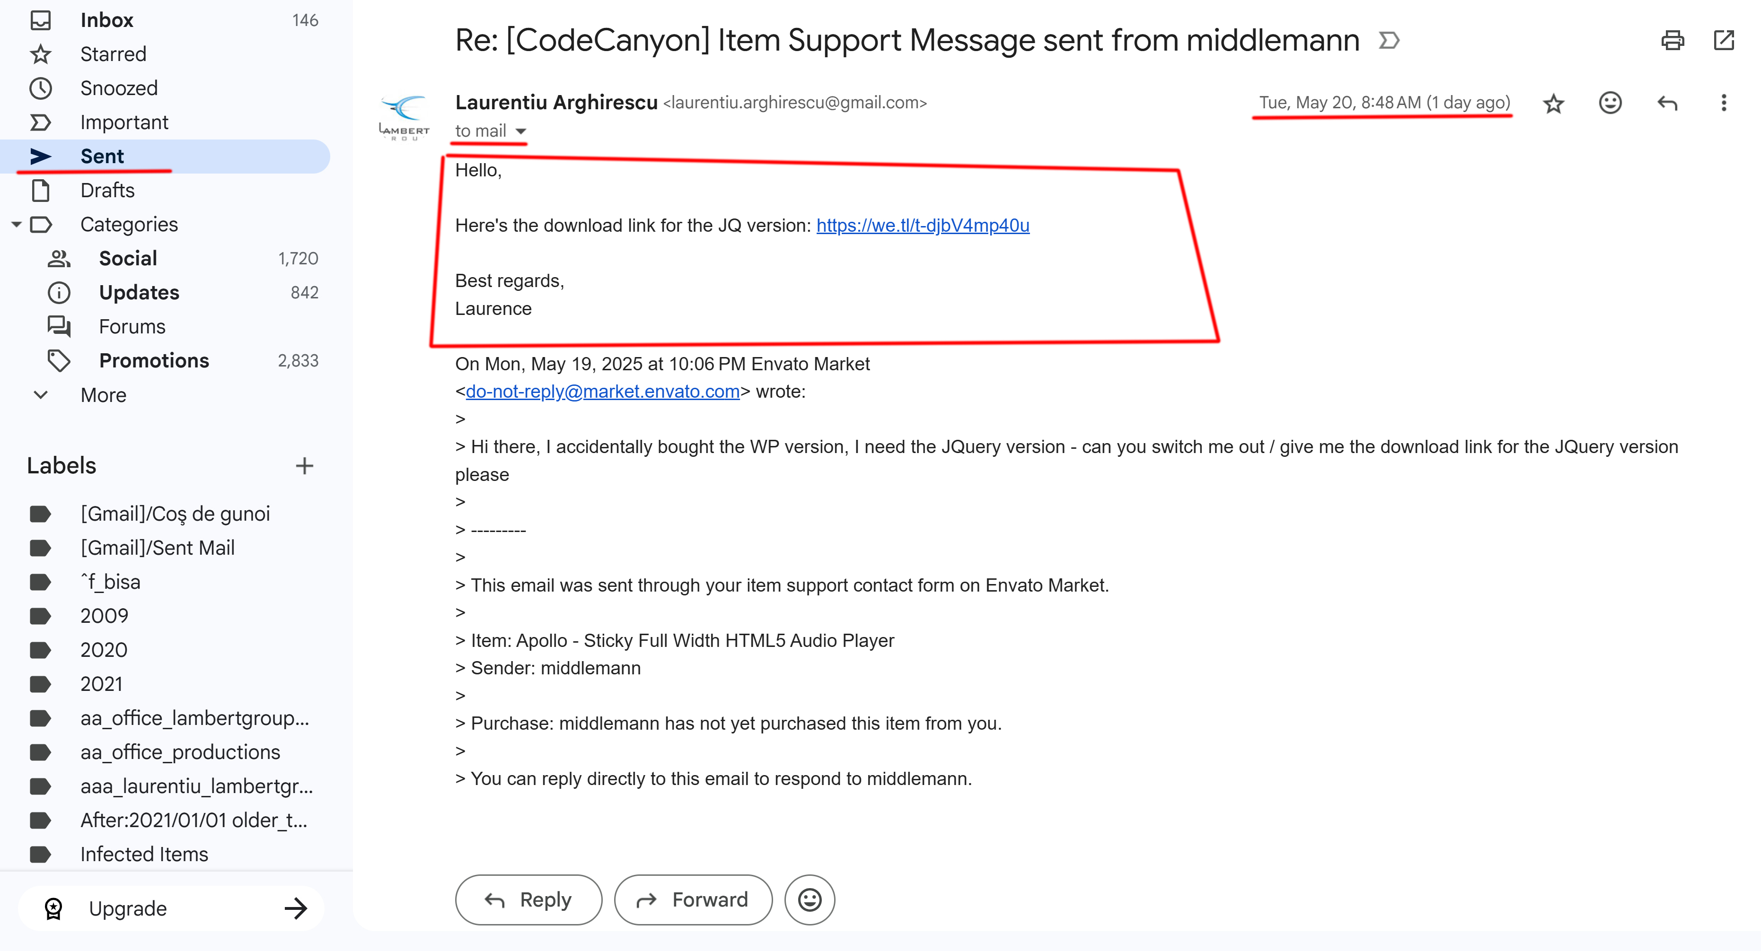Click the reply arrow in header

tap(1667, 103)
